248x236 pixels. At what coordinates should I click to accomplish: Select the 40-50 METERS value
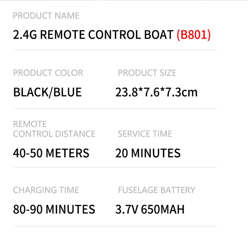[x=51, y=153]
